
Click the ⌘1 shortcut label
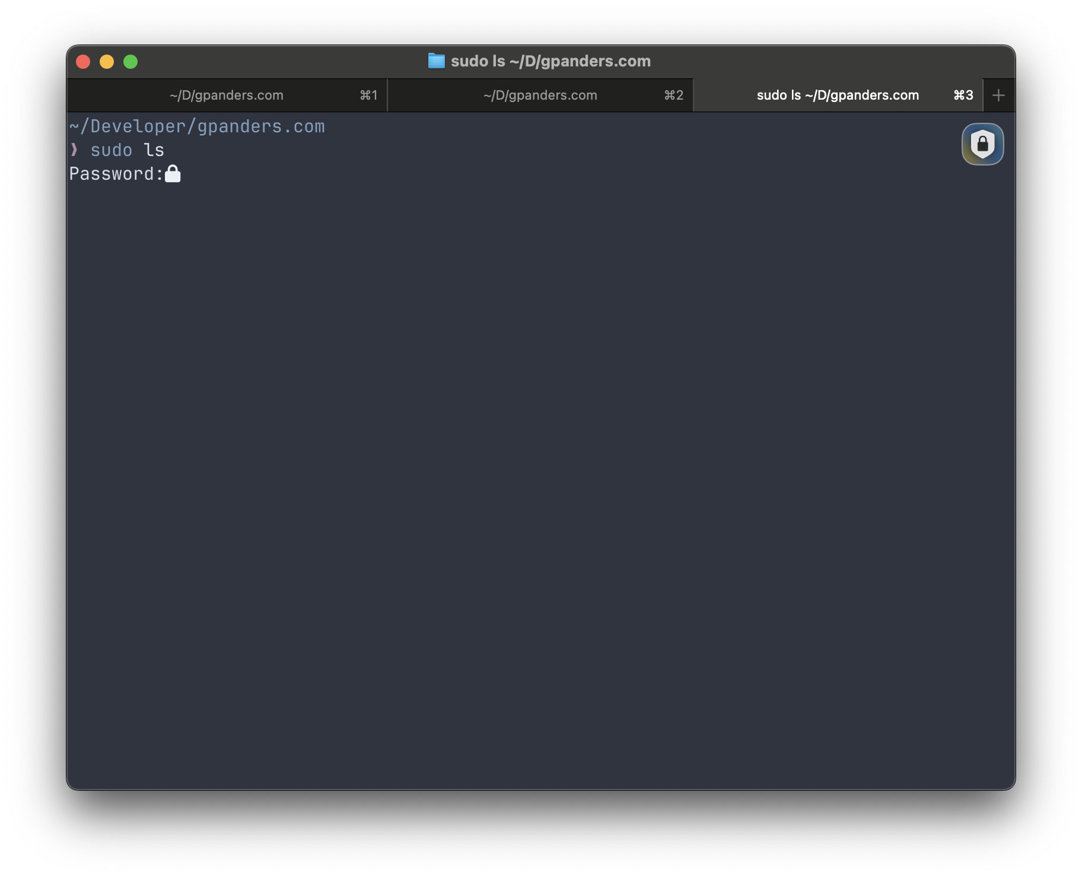[368, 96]
